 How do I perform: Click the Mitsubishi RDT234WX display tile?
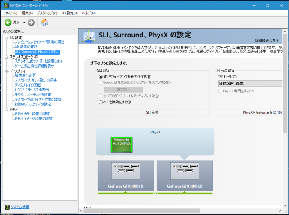click(x=122, y=145)
